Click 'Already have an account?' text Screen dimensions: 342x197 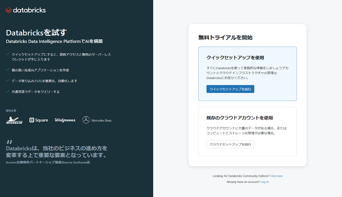(243, 182)
